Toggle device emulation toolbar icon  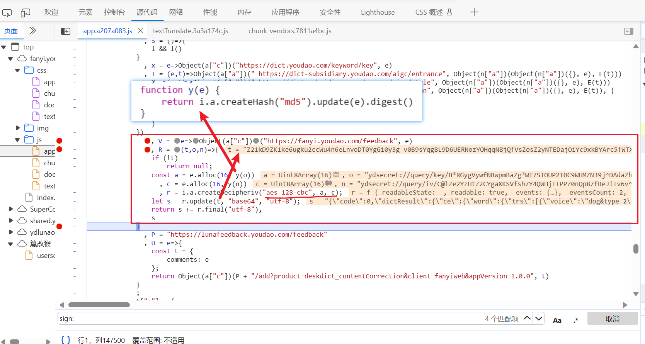click(26, 13)
